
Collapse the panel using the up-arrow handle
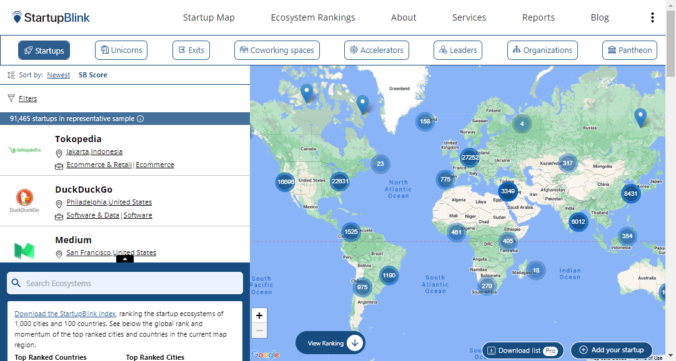pos(125,258)
